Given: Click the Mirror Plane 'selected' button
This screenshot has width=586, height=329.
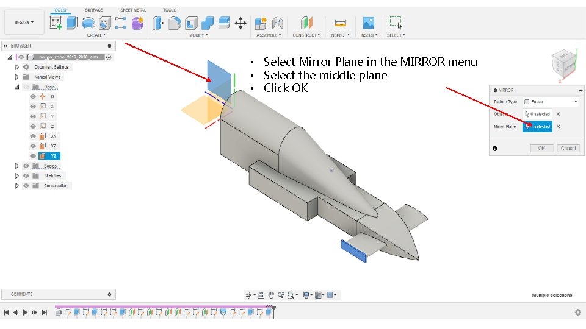Looking at the screenshot, I should tap(537, 127).
